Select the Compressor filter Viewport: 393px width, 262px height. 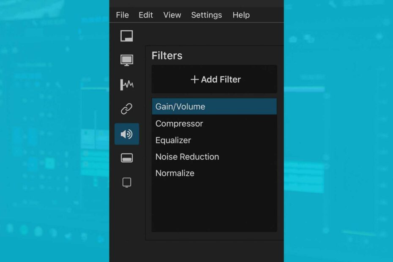(x=214, y=123)
